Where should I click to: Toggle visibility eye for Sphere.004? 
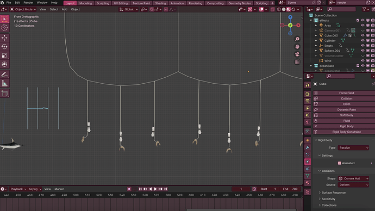[362, 51]
